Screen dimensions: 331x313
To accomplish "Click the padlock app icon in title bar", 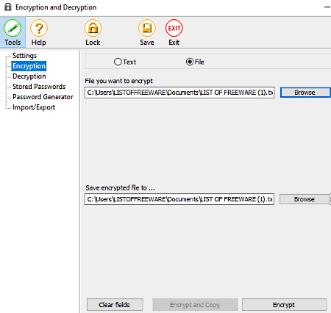I will 8,7.
